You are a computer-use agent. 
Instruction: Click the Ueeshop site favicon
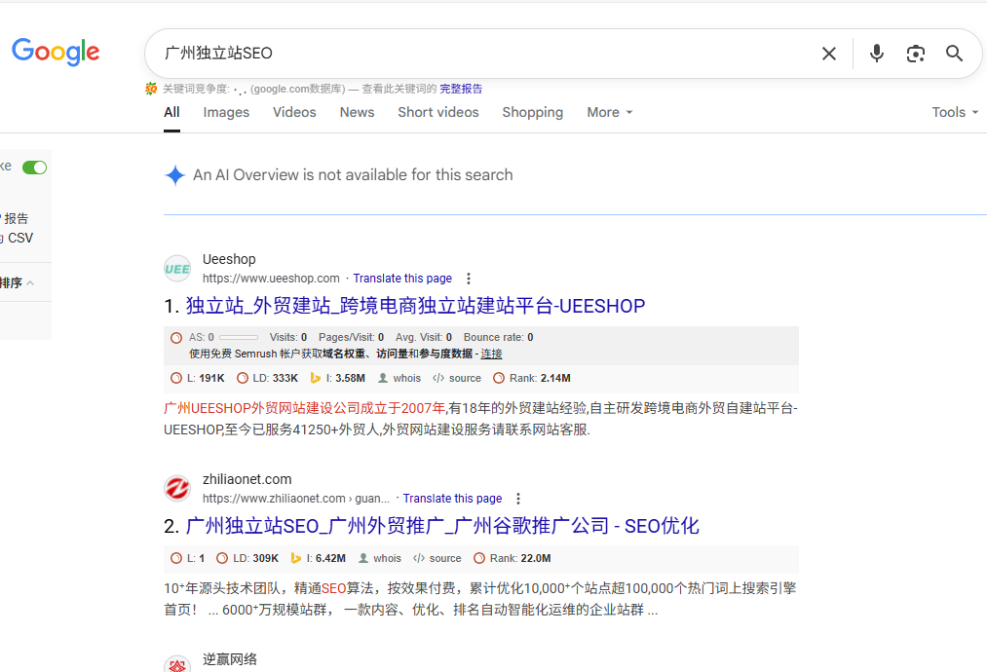pos(177,269)
